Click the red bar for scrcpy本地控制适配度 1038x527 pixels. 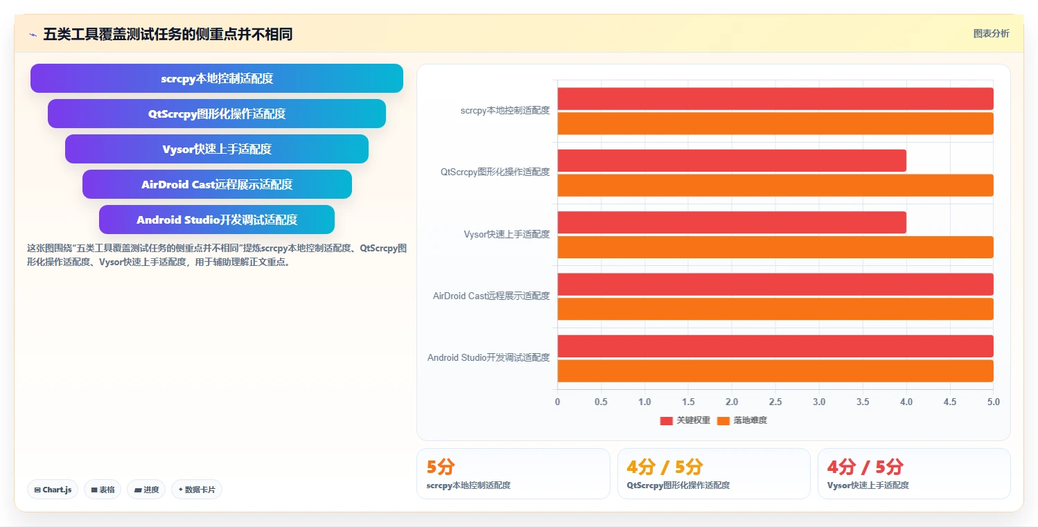[x=775, y=98]
